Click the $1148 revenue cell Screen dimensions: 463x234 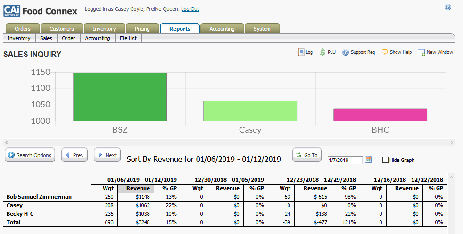[x=136, y=197]
